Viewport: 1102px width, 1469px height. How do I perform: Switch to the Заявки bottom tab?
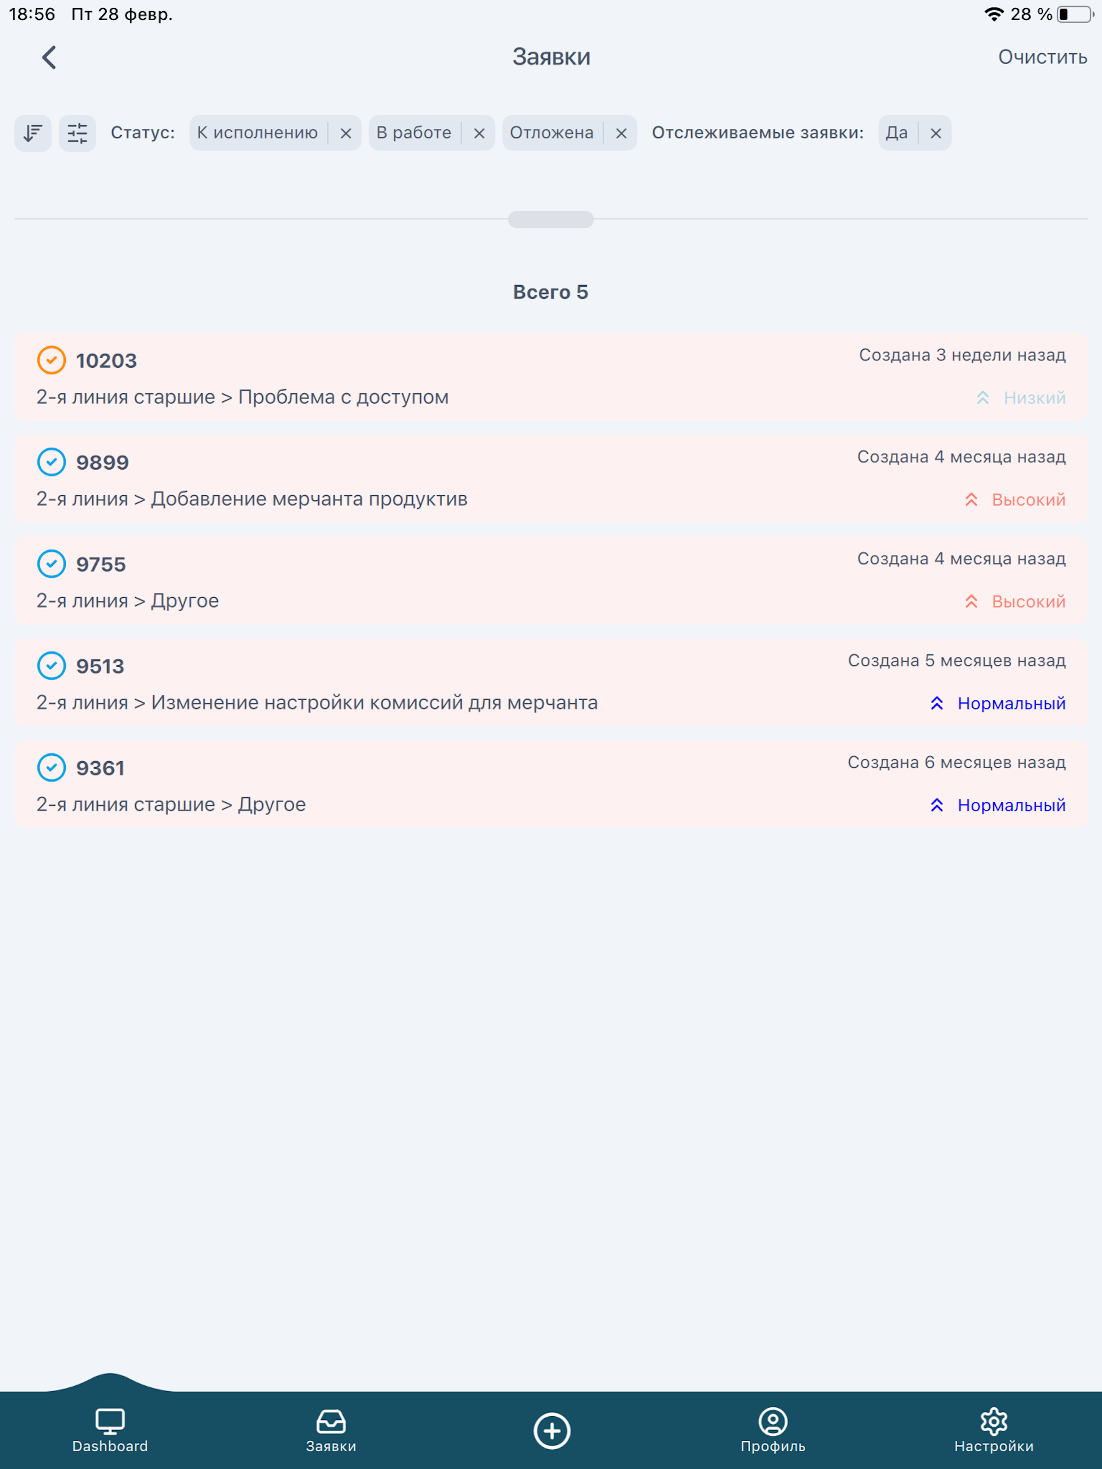pos(331,1431)
